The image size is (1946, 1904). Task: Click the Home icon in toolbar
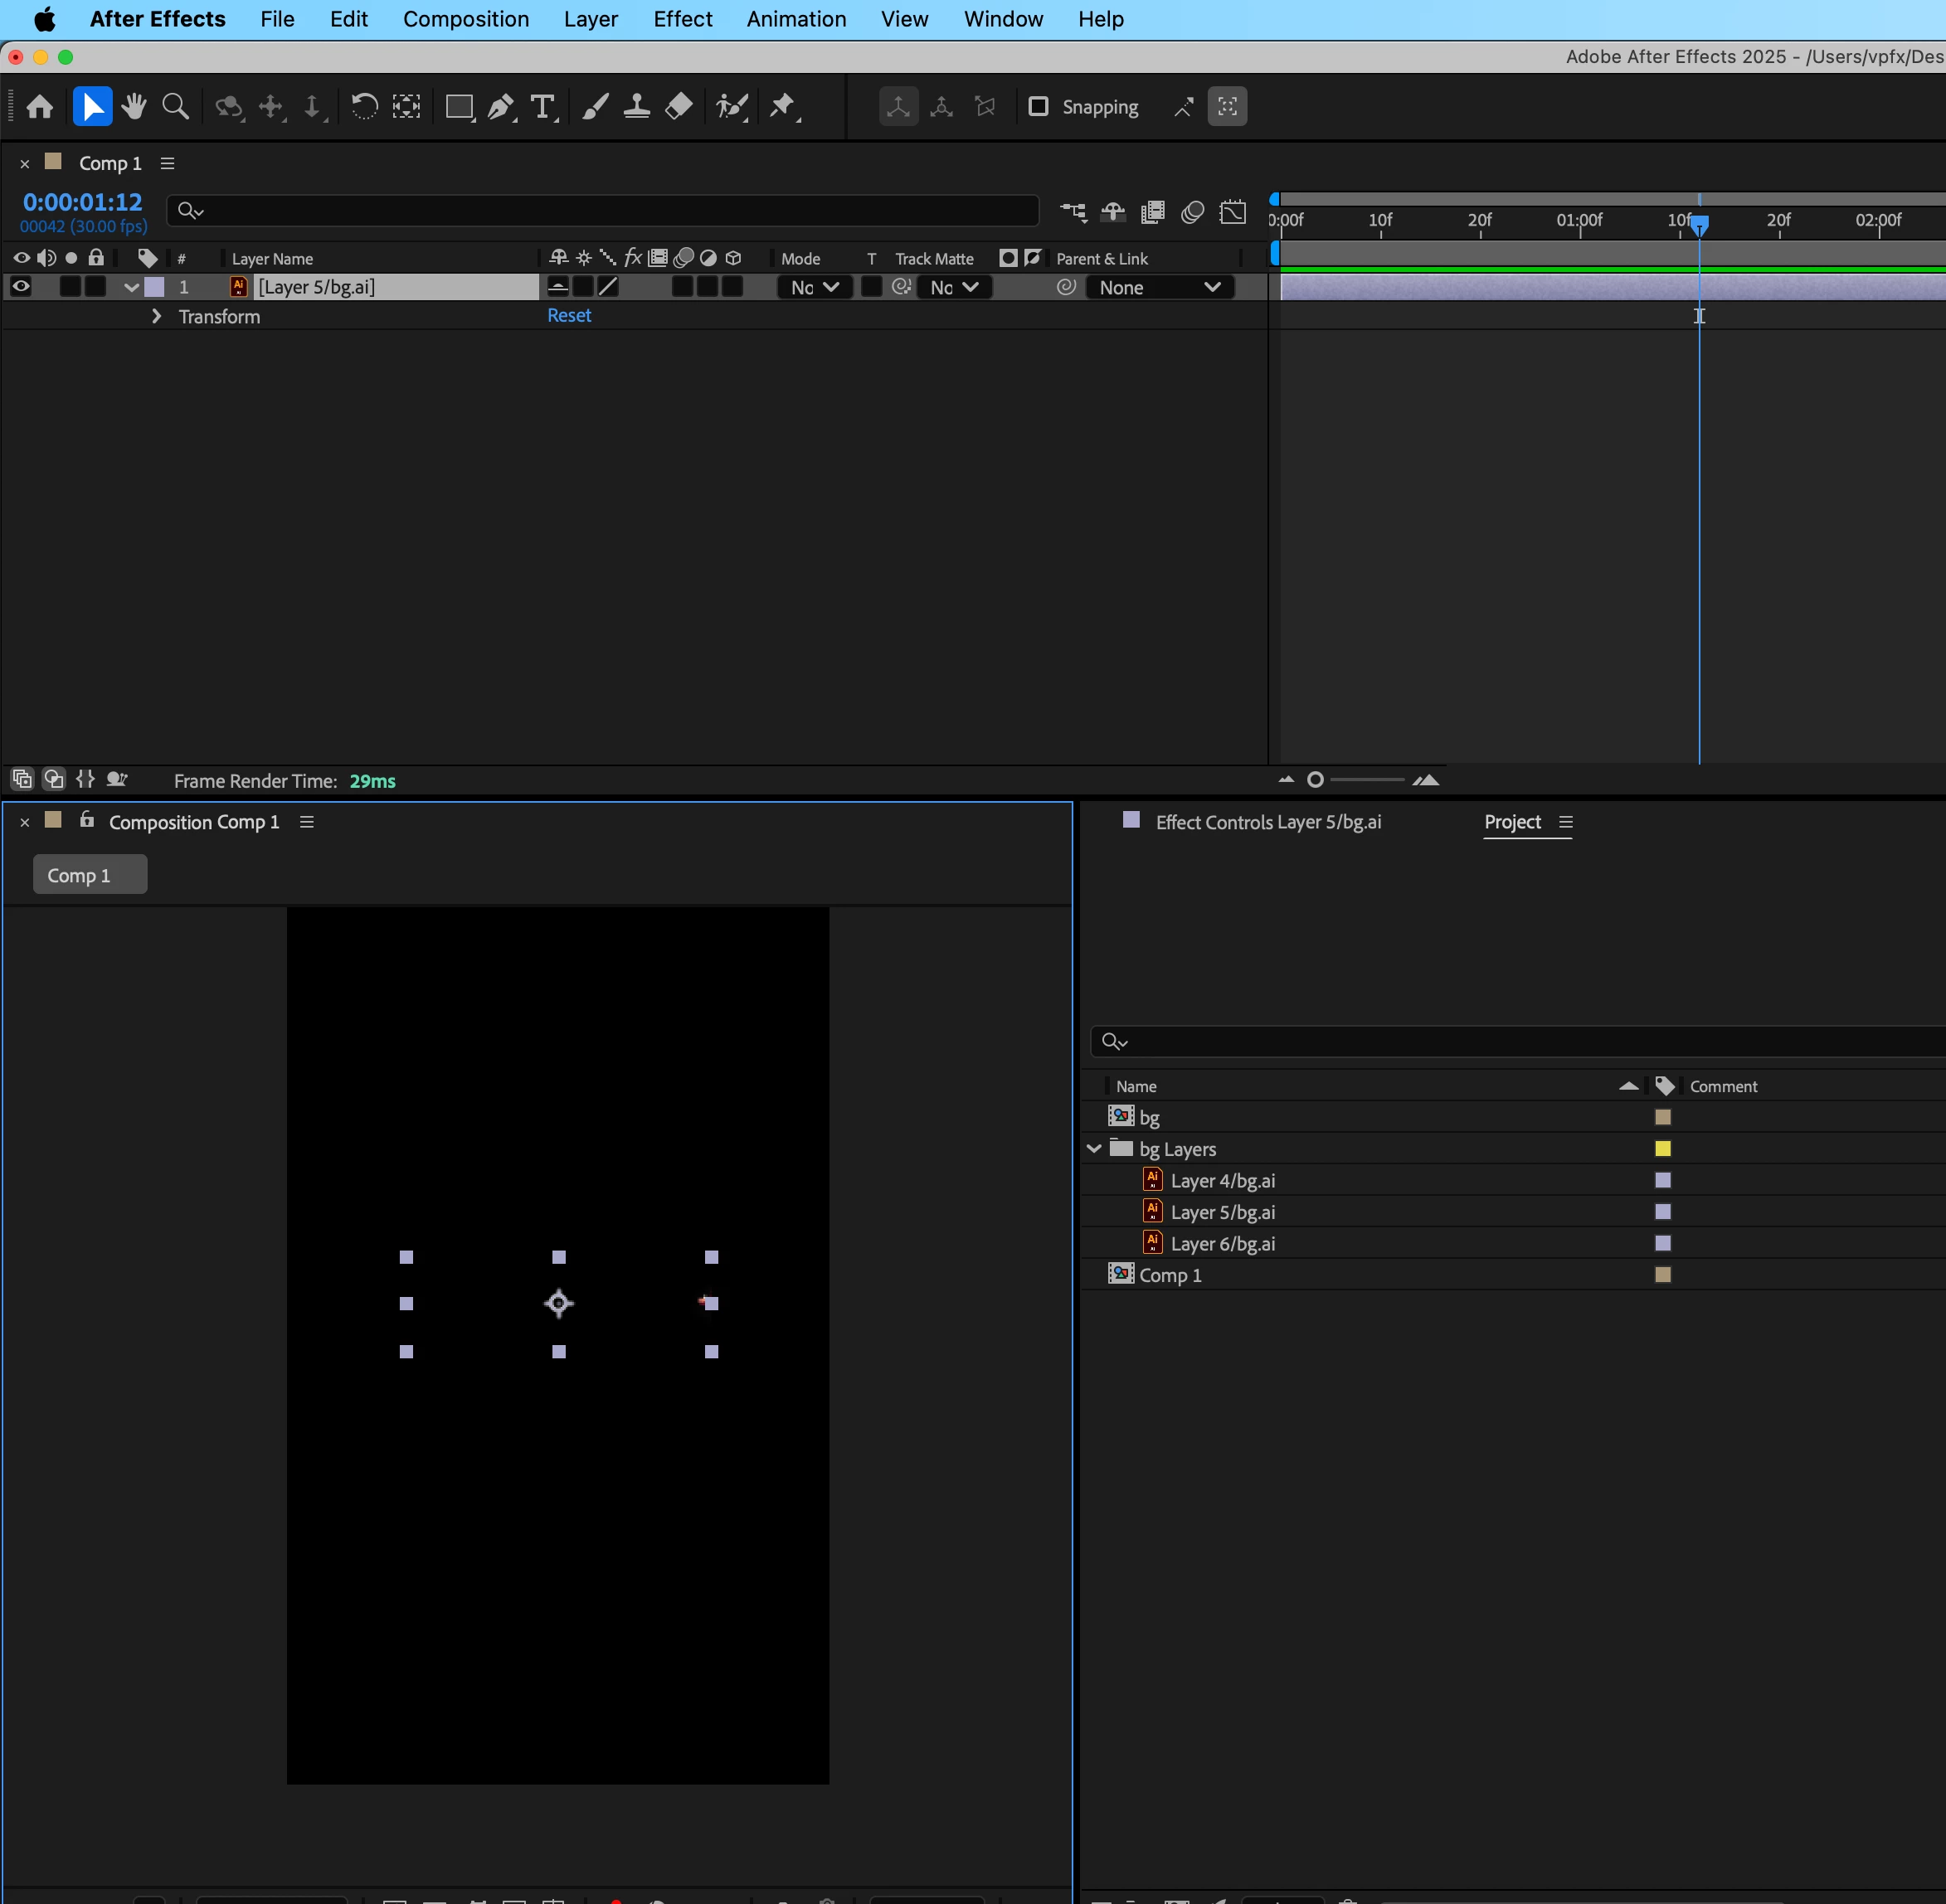click(40, 106)
